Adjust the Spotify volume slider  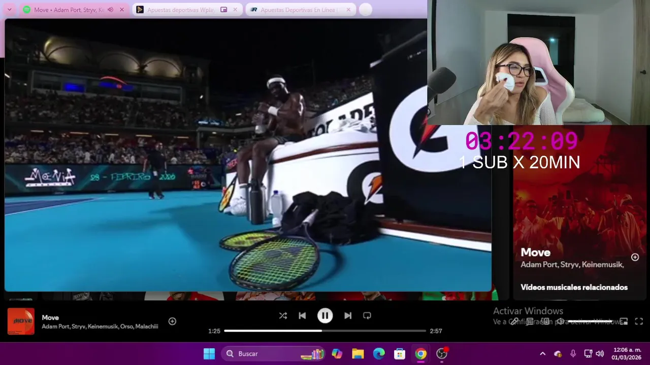tap(590, 321)
